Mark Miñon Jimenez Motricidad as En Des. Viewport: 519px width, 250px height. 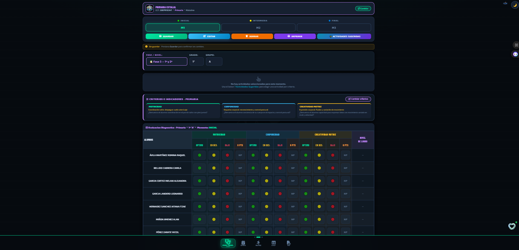(214, 219)
